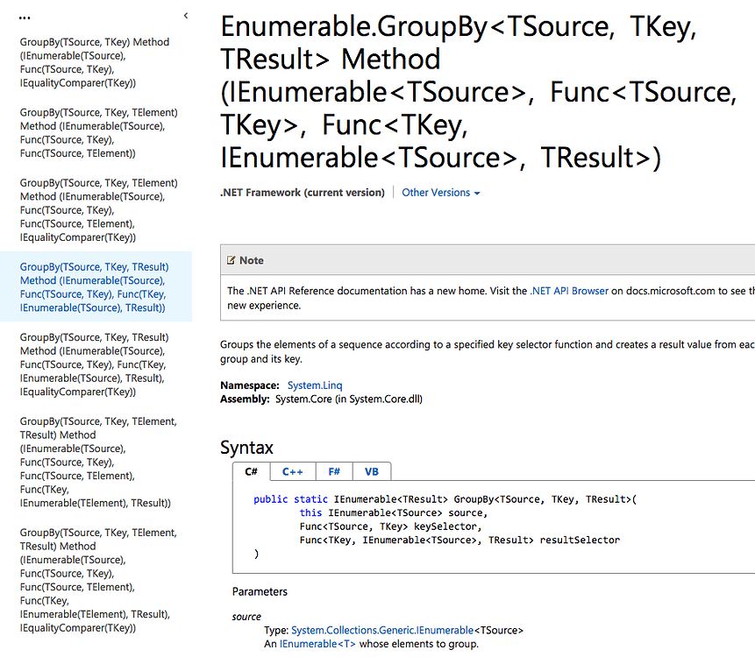This screenshot has width=755, height=657.
Task: Switch to the VB syntax tab
Action: click(372, 470)
